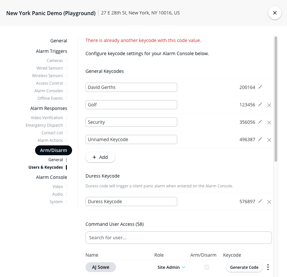Click the pencil icon beside Golf keycode
287x277 pixels.
260,104
